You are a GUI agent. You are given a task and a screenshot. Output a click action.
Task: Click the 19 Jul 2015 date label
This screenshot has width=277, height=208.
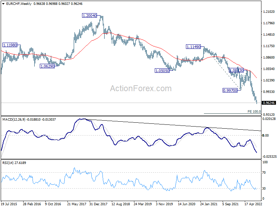9,204
